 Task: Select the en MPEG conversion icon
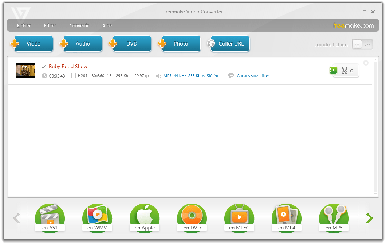[239, 218]
